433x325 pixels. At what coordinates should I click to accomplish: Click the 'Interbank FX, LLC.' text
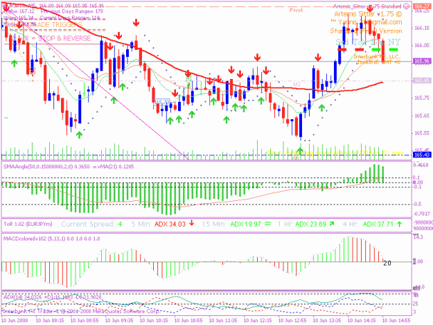(377, 57)
